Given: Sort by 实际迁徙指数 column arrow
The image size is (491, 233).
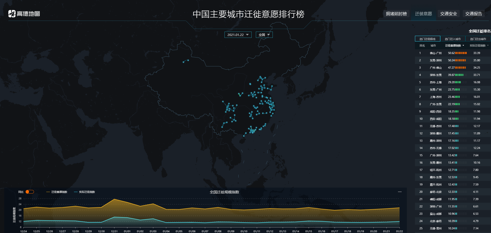Looking at the screenshot, I should point(488,46).
